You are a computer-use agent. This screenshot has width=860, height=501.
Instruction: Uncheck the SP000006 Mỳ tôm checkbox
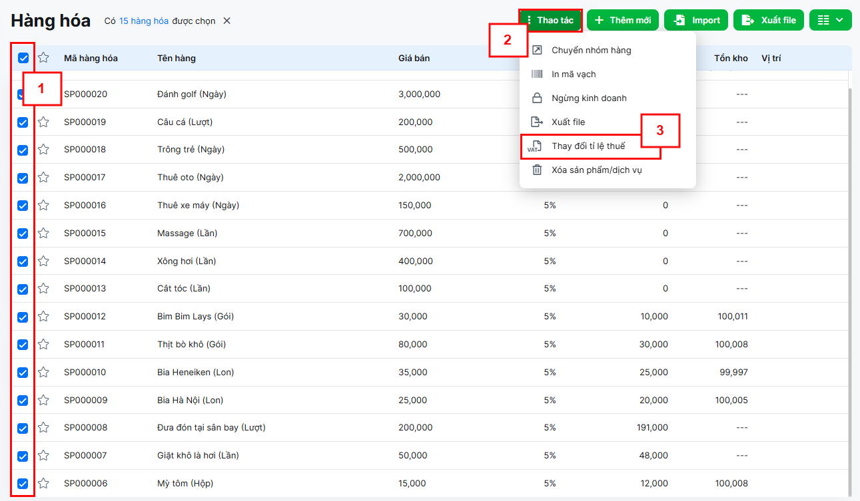23,484
